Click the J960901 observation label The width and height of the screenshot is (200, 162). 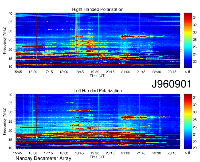(171, 84)
